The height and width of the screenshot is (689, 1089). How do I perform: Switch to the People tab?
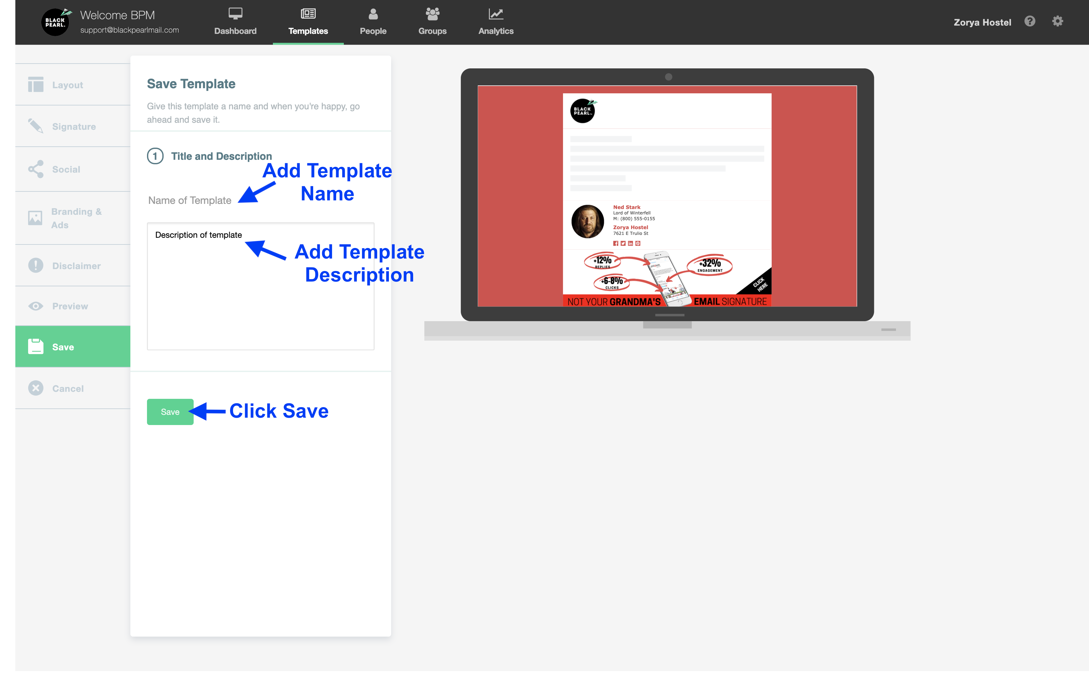[x=373, y=22]
